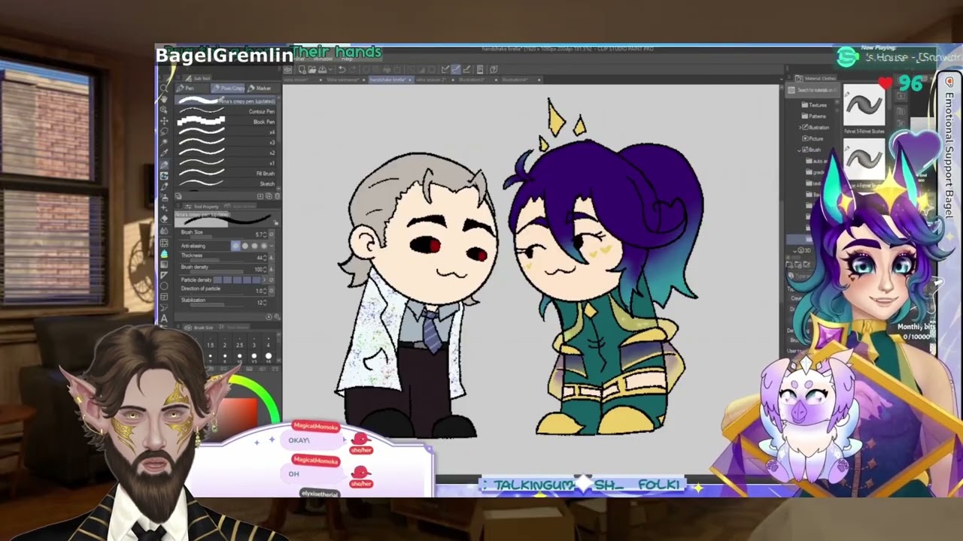Click the Redo arrow in command bar
Screen dimensions: 963x541
coord(353,69)
